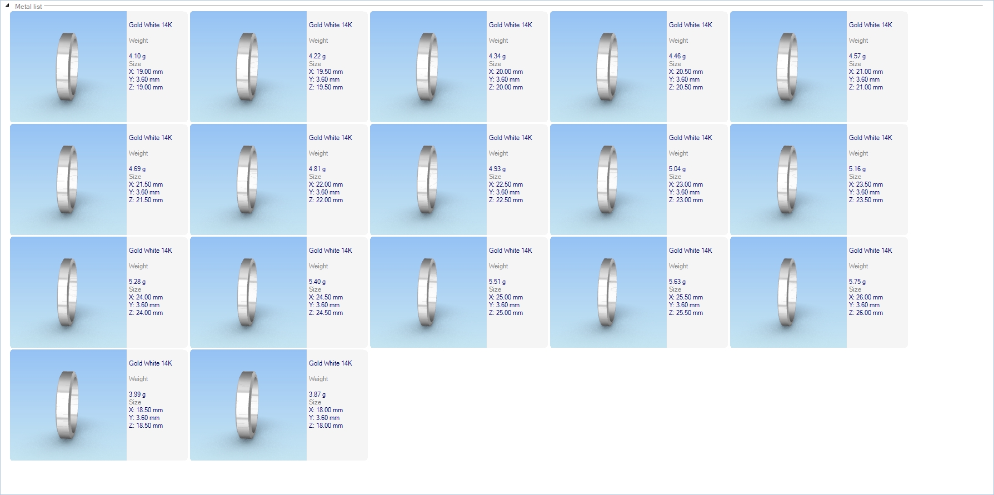Click the ring image with X: 20.00 mm
The image size is (994, 495).
428,67
